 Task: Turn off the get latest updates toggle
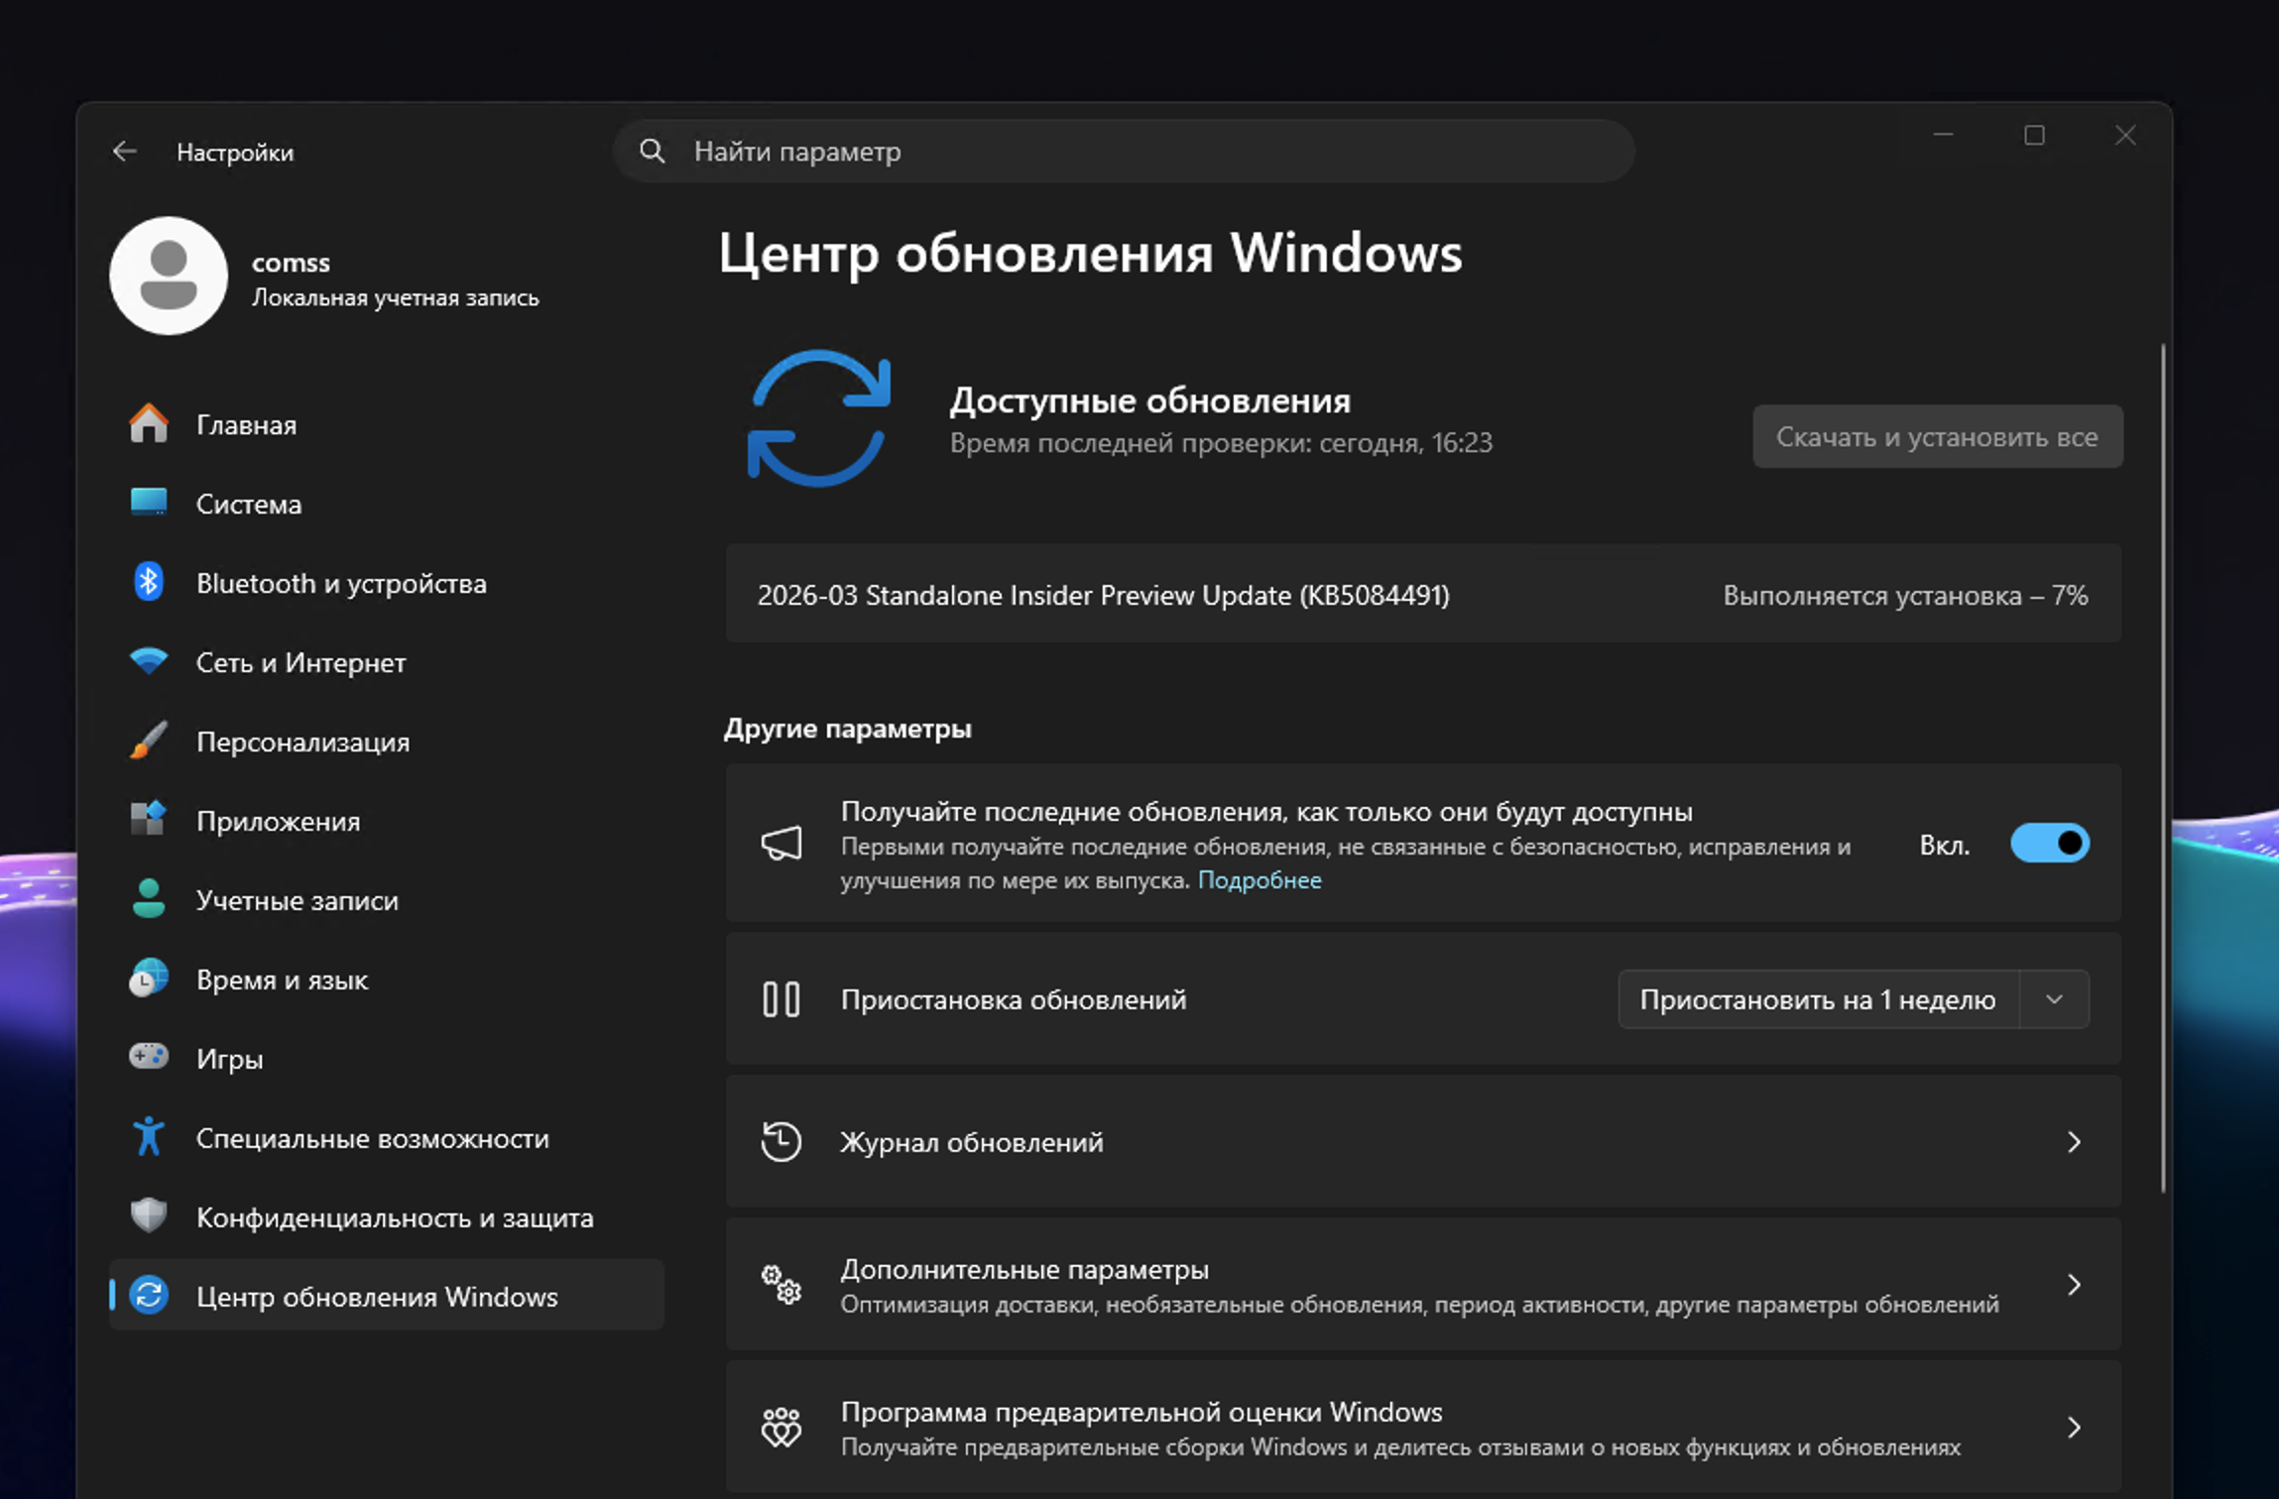click(2049, 844)
